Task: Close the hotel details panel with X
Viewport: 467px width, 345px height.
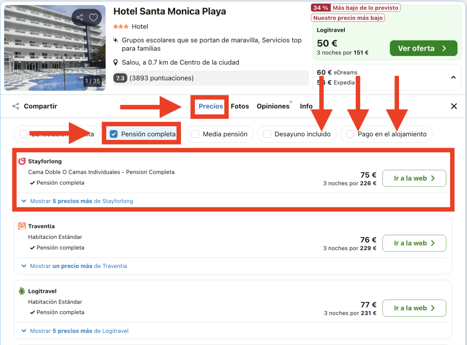Action: coord(454,106)
